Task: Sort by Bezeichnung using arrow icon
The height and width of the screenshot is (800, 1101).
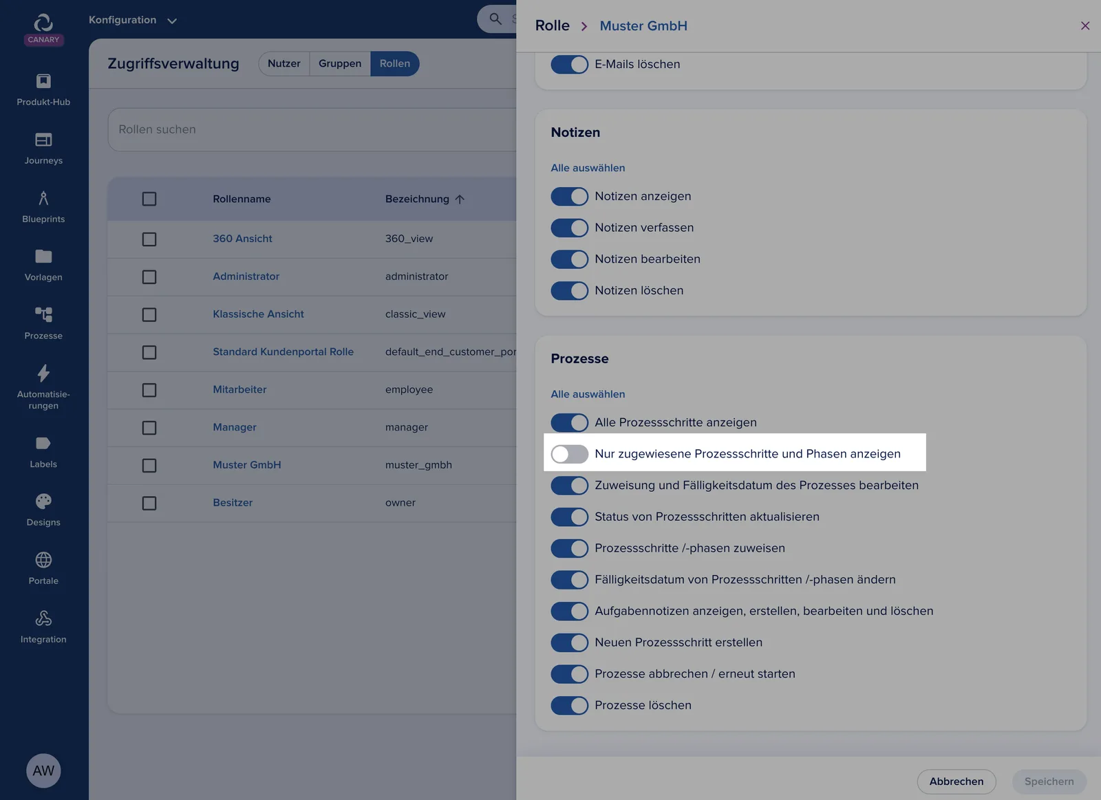Action: tap(460, 199)
